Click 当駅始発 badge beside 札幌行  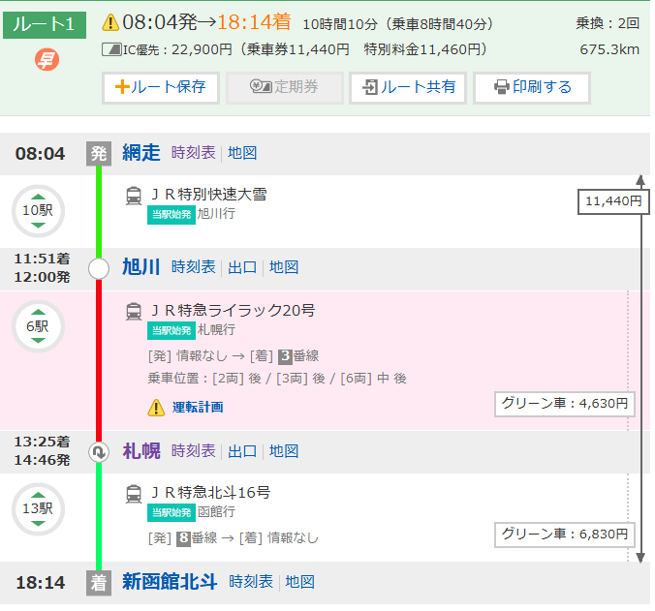(x=172, y=330)
